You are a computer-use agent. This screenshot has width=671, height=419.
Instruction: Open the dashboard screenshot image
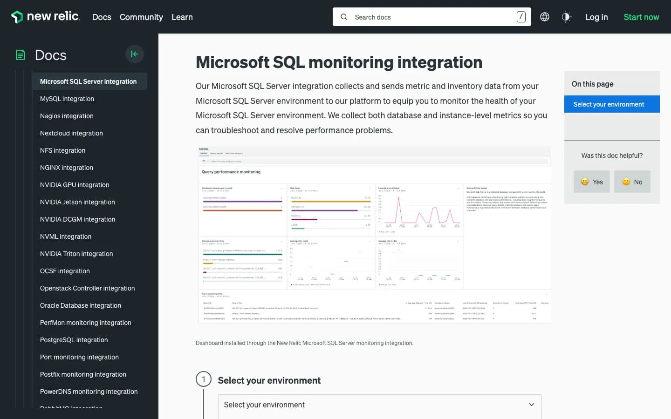(x=375, y=235)
